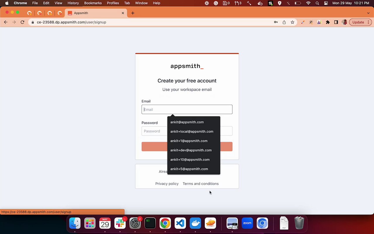
Task: Open the History menu
Action: (73, 3)
